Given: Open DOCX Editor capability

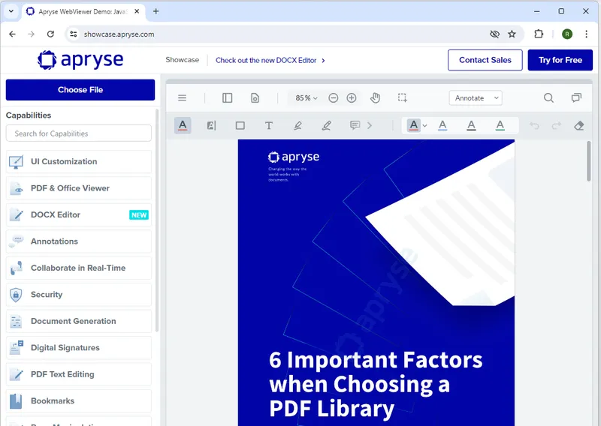Looking at the screenshot, I should click(x=79, y=214).
